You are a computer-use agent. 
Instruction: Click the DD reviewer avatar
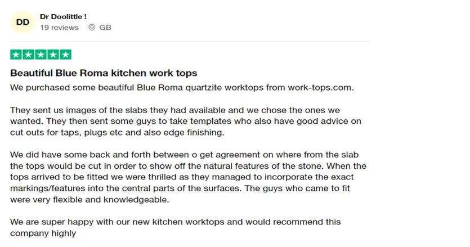click(x=23, y=23)
